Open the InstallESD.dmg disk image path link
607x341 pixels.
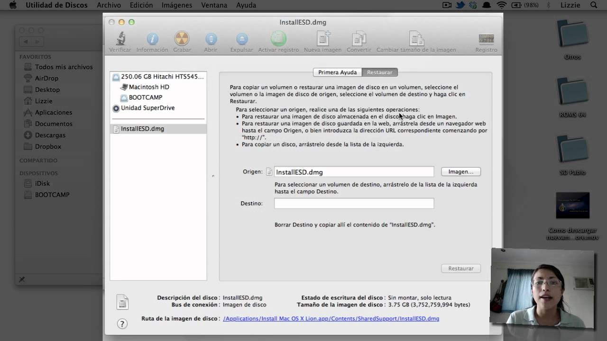point(331,319)
